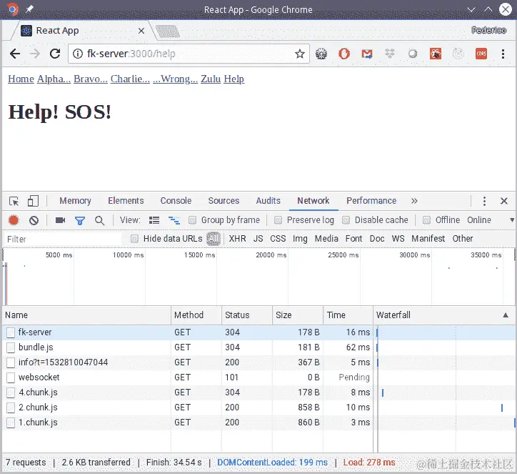Close the DevTools panel
This screenshot has height=474, width=517.
click(504, 201)
